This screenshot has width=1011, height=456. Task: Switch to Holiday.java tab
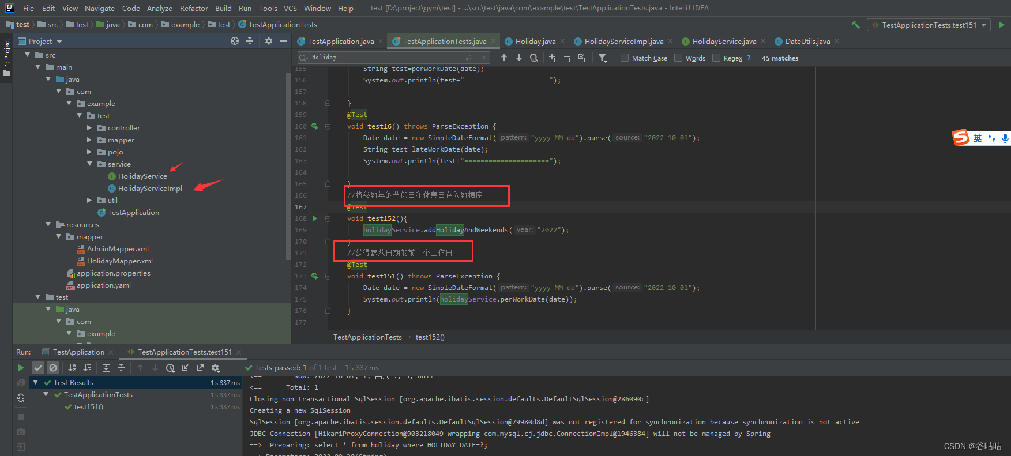(x=535, y=42)
